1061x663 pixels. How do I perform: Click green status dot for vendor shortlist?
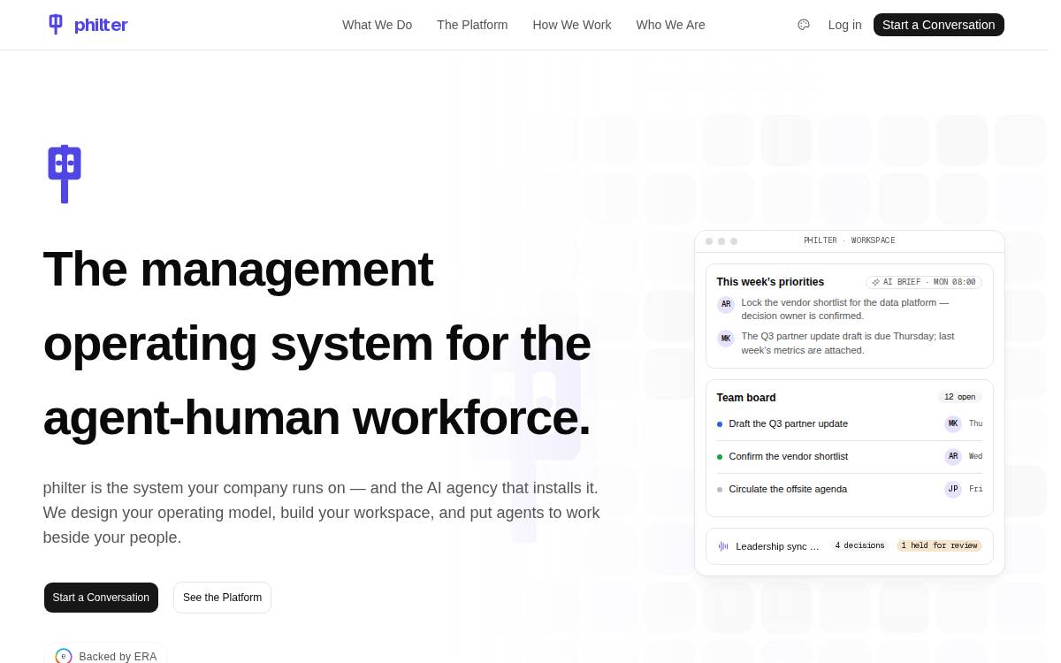click(720, 457)
